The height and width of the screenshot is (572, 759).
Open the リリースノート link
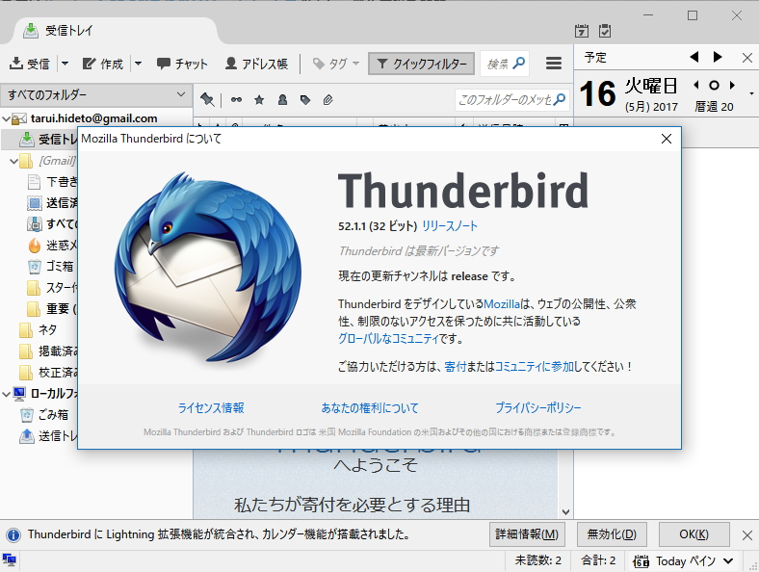(x=450, y=226)
